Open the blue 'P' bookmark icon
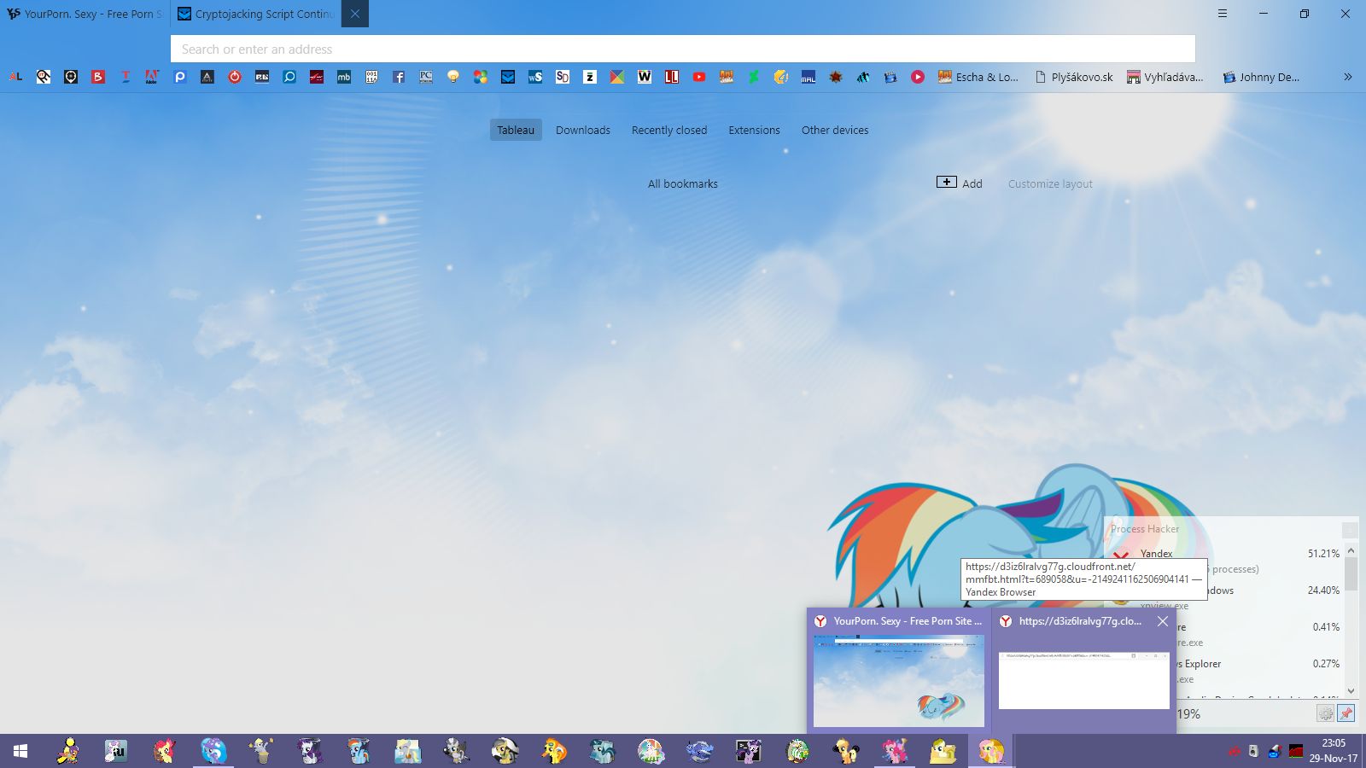1366x768 pixels. [x=180, y=77]
